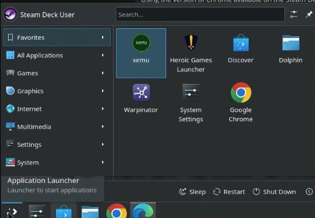315x218 pixels.
Task: Open System Settings from the taskbar
Action: [x=37, y=211]
